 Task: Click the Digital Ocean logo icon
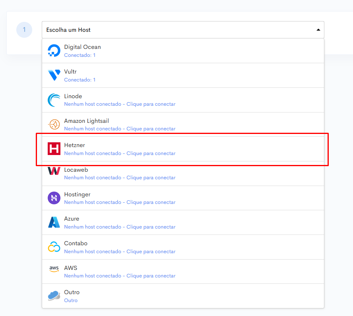click(x=54, y=50)
